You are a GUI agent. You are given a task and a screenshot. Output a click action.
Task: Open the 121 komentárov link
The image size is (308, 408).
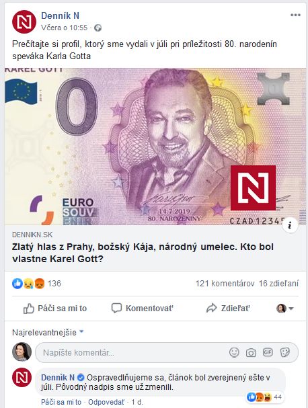225,284
